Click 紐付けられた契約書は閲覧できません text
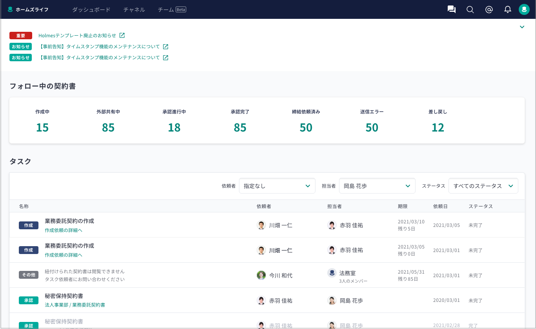 tap(85, 271)
